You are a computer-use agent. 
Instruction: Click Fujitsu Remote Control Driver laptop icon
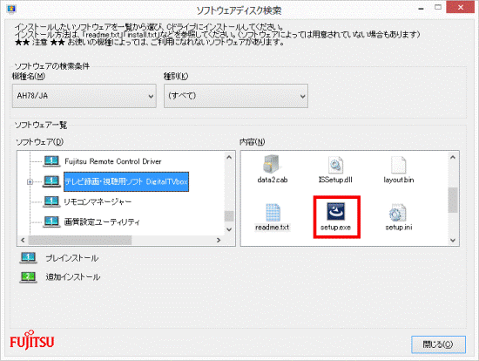tap(51, 161)
